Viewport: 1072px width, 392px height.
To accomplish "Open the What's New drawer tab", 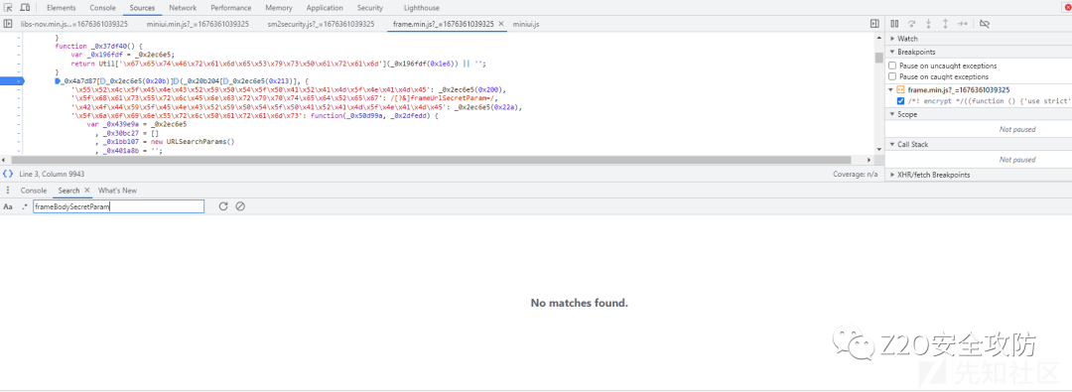I will 117,191.
